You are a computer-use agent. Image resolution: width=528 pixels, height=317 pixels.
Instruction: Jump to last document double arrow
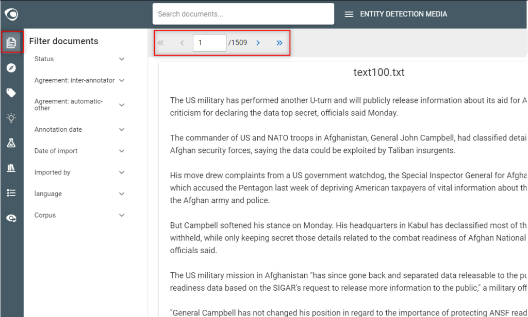coord(279,43)
